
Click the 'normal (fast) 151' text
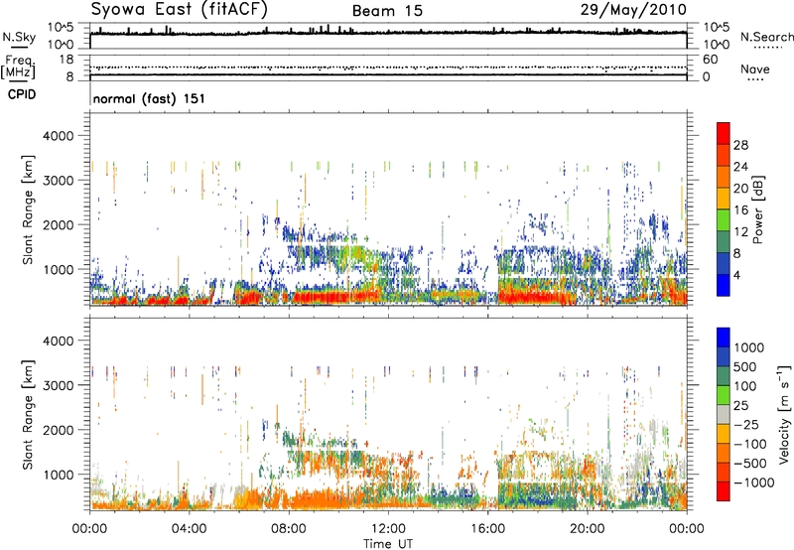tap(149, 98)
